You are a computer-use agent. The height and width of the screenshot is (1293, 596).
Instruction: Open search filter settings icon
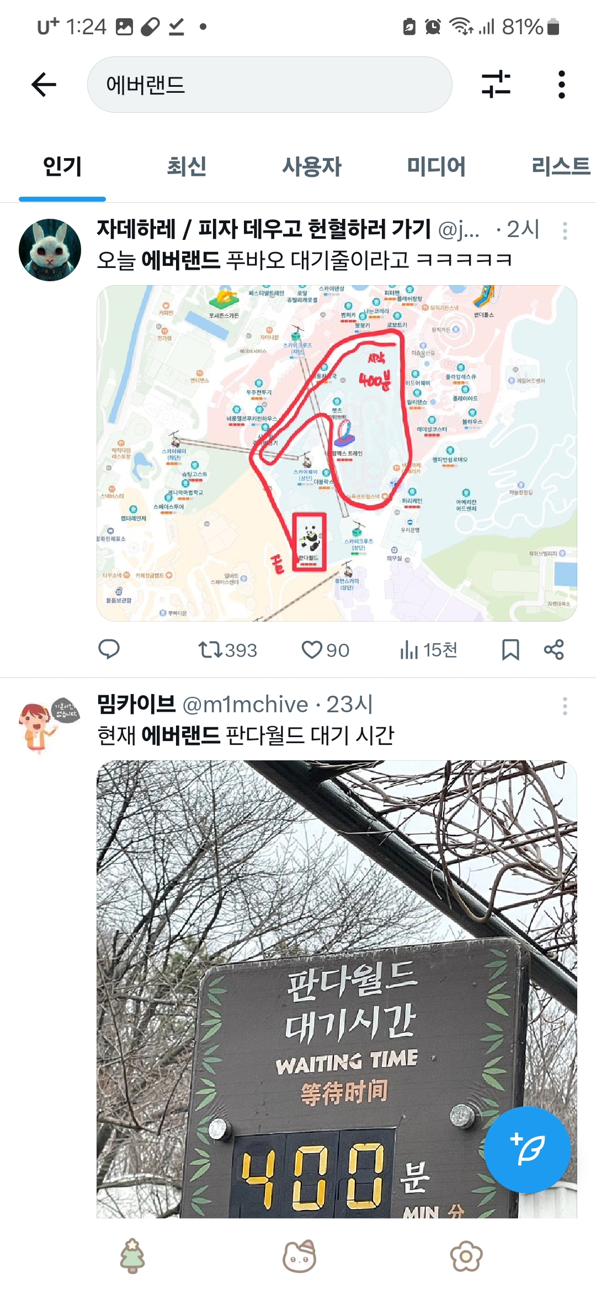pos(496,85)
